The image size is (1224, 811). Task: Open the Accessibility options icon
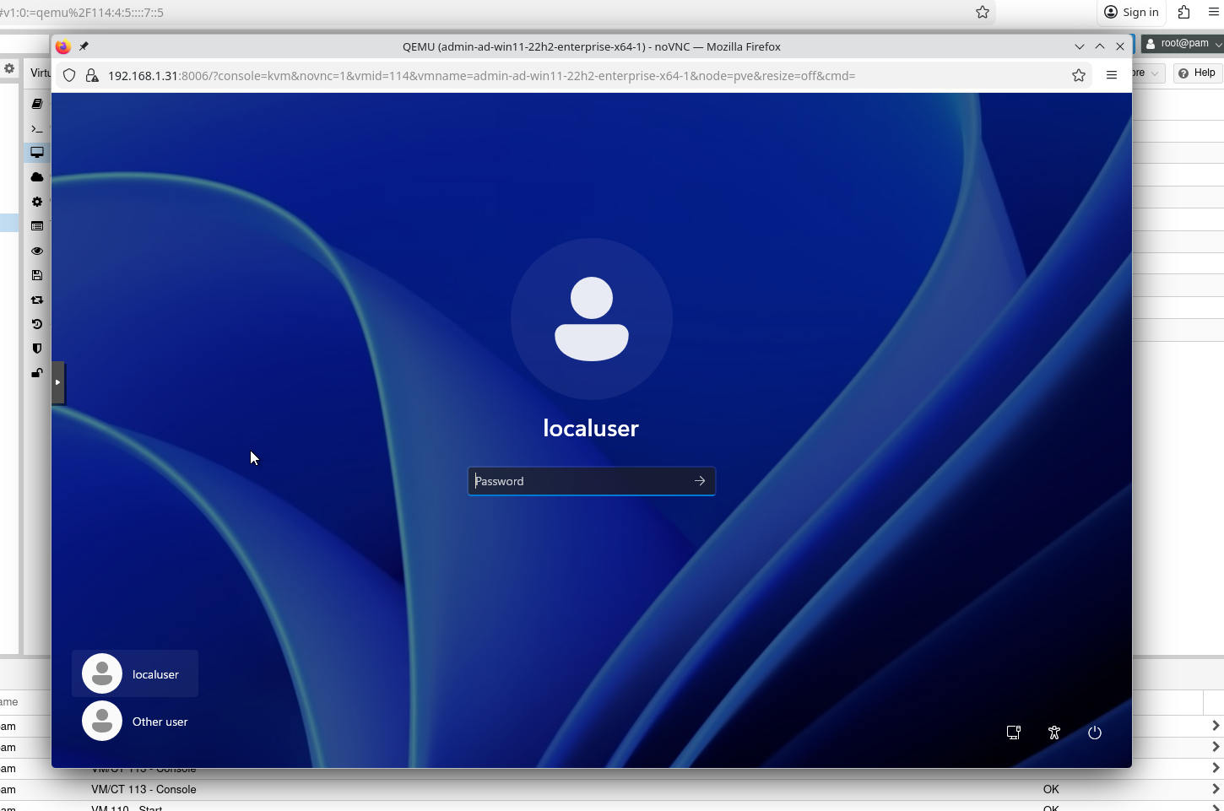click(x=1053, y=733)
